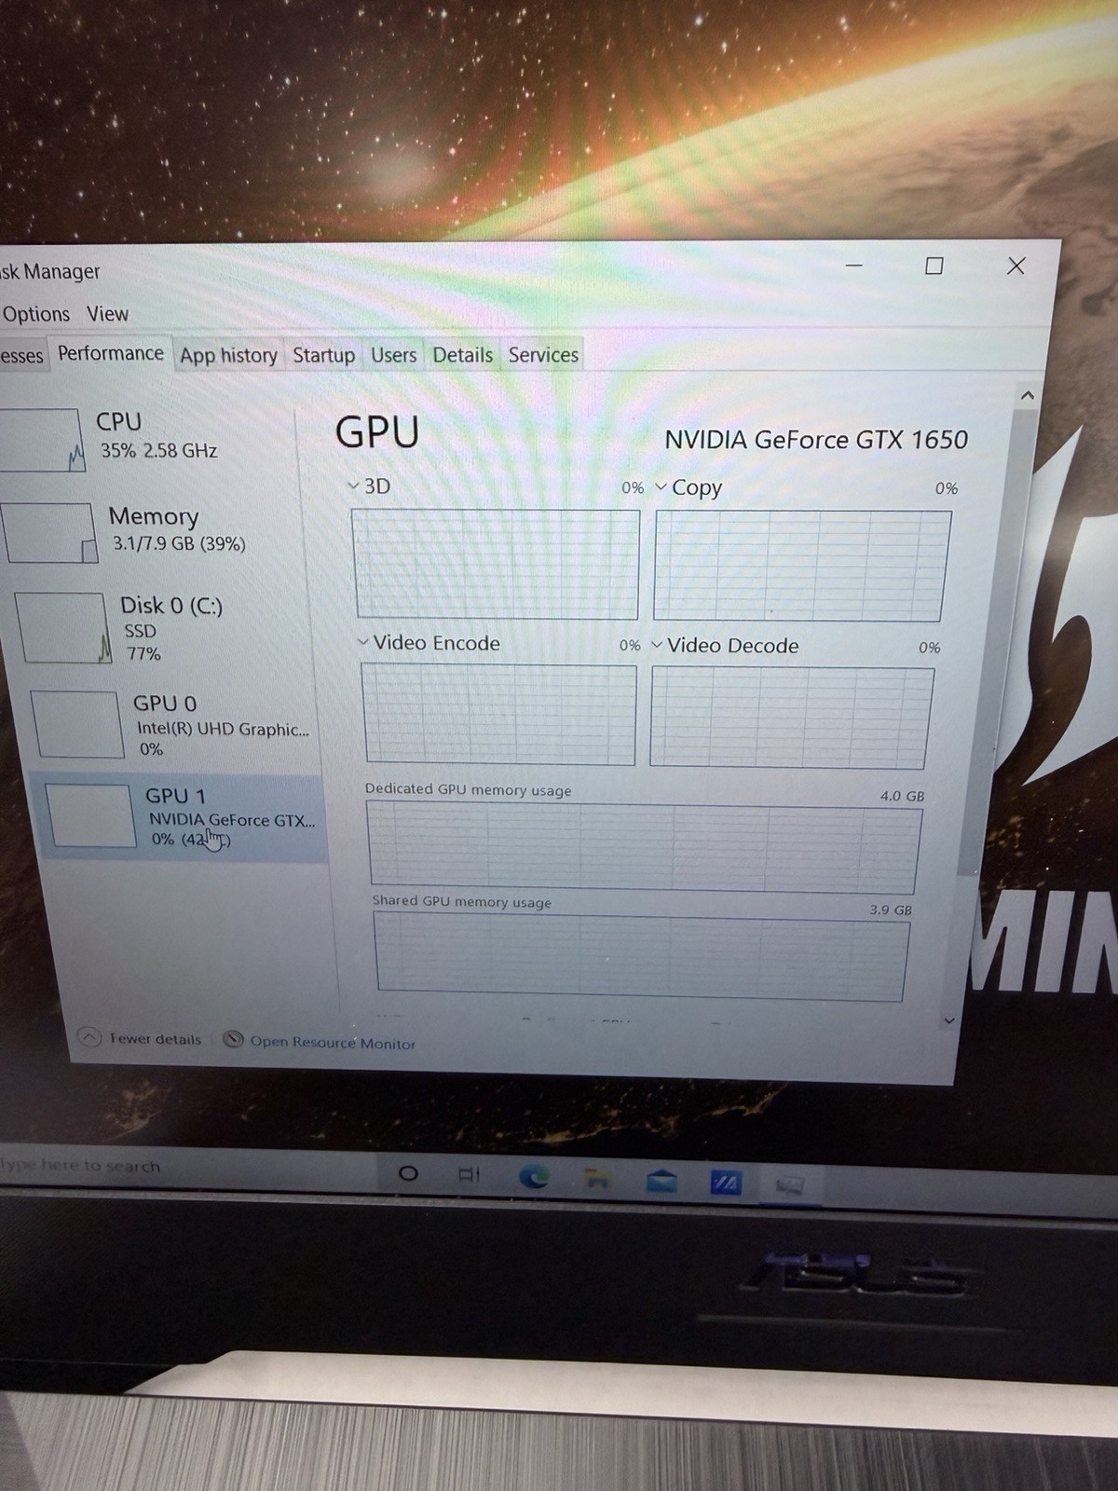Click the Video Encode usage graph

[499, 713]
